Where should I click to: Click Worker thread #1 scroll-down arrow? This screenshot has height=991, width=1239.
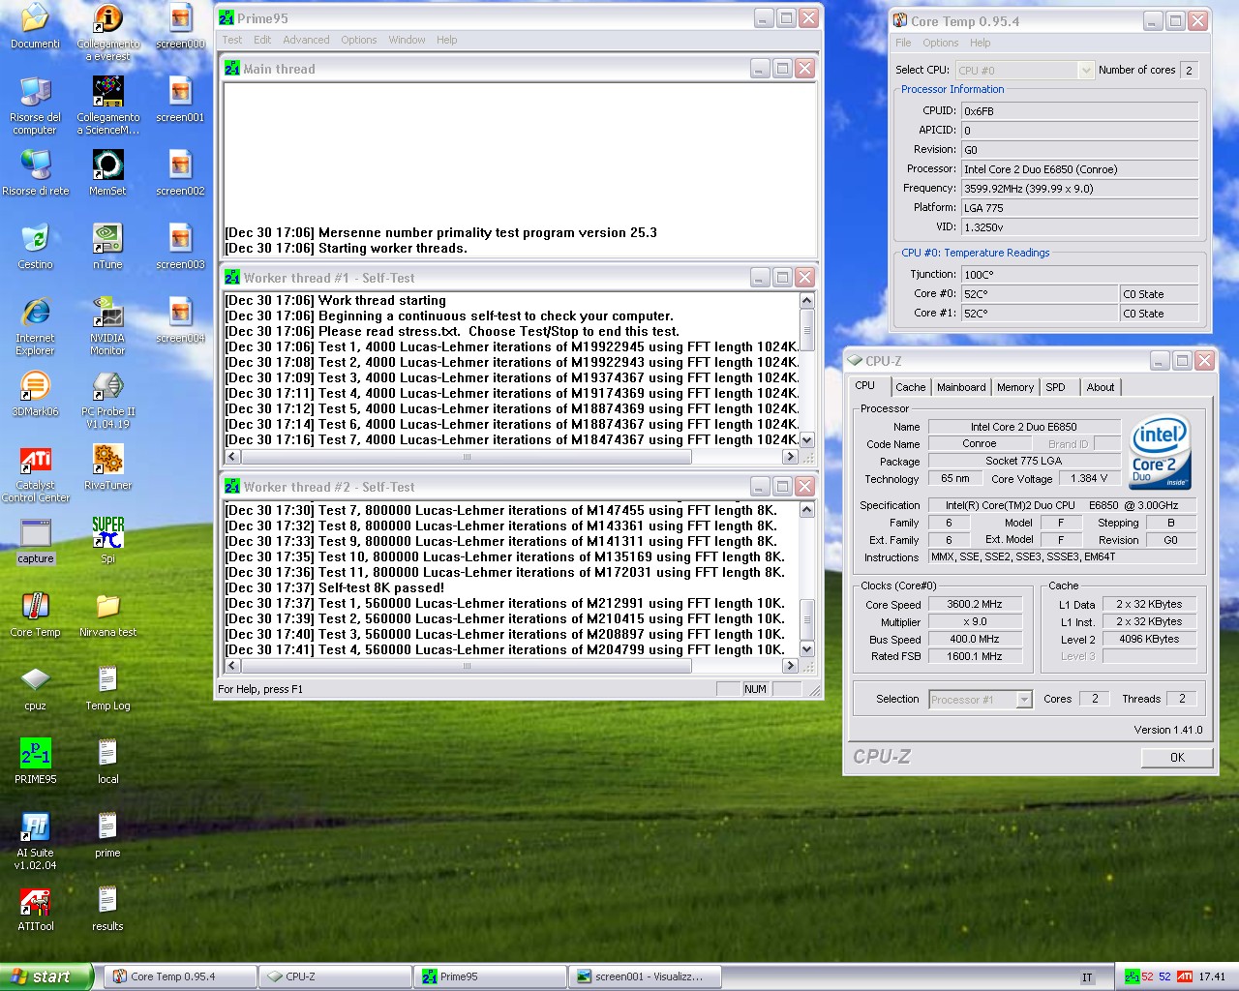click(807, 439)
